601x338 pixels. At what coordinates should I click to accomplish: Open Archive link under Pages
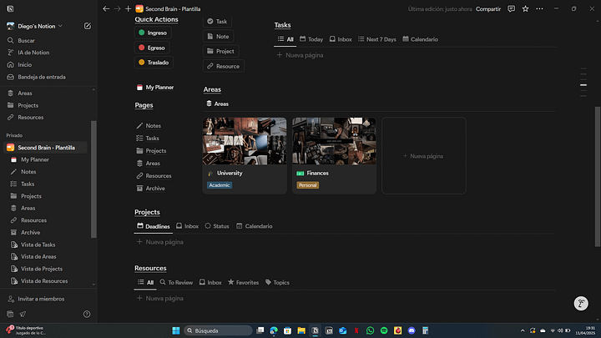point(150,189)
